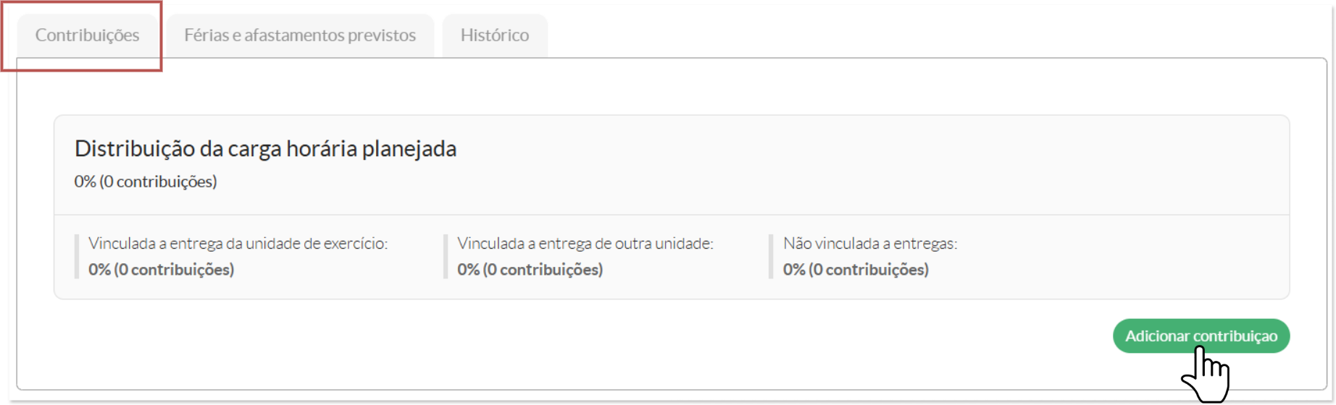Open the Histórico tab
1336x405 pixels.
(x=495, y=35)
